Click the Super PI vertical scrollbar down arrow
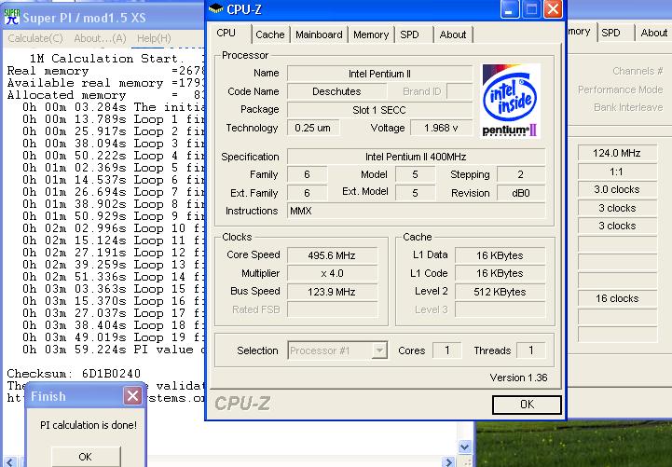This screenshot has width=672, height=467. 464,446
